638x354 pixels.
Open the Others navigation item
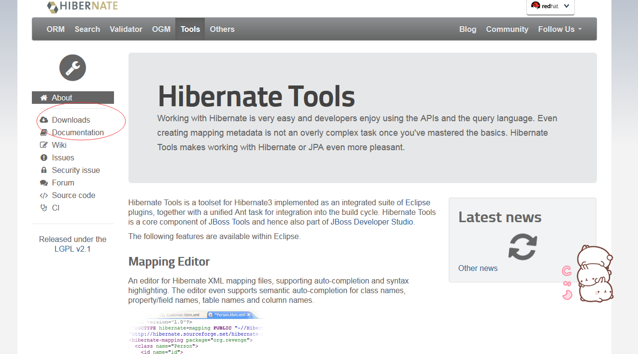tap(222, 29)
